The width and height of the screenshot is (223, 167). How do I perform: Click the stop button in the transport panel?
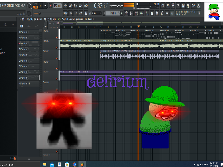click(x=46, y=6)
